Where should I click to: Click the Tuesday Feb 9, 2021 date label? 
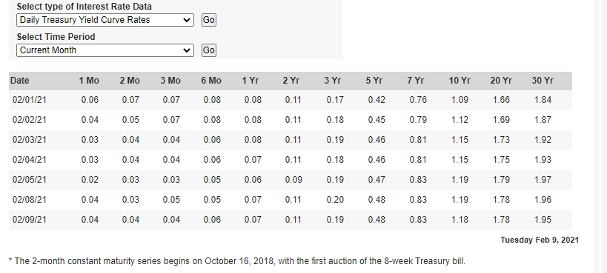coord(540,240)
